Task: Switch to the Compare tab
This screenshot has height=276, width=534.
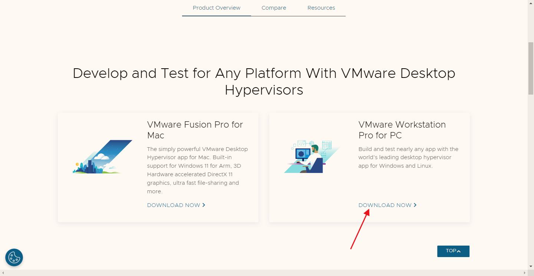Action: (274, 8)
